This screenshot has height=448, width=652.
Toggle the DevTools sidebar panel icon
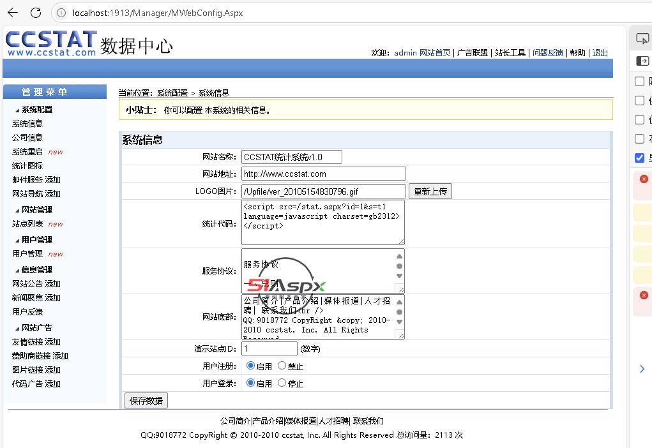(642, 61)
